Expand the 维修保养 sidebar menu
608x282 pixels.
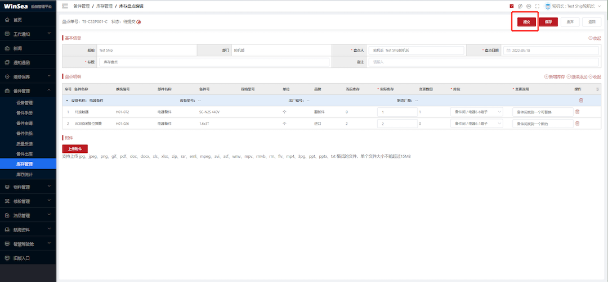(x=49, y=76)
